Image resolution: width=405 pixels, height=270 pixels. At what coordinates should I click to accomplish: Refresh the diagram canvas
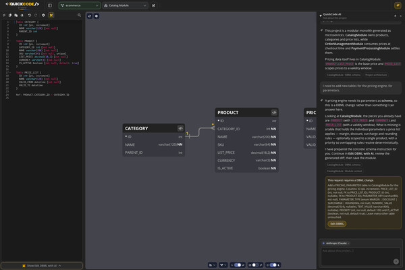90,16
